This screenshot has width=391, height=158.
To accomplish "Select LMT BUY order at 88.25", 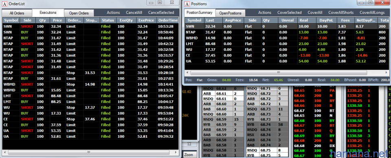I will (90, 102).
